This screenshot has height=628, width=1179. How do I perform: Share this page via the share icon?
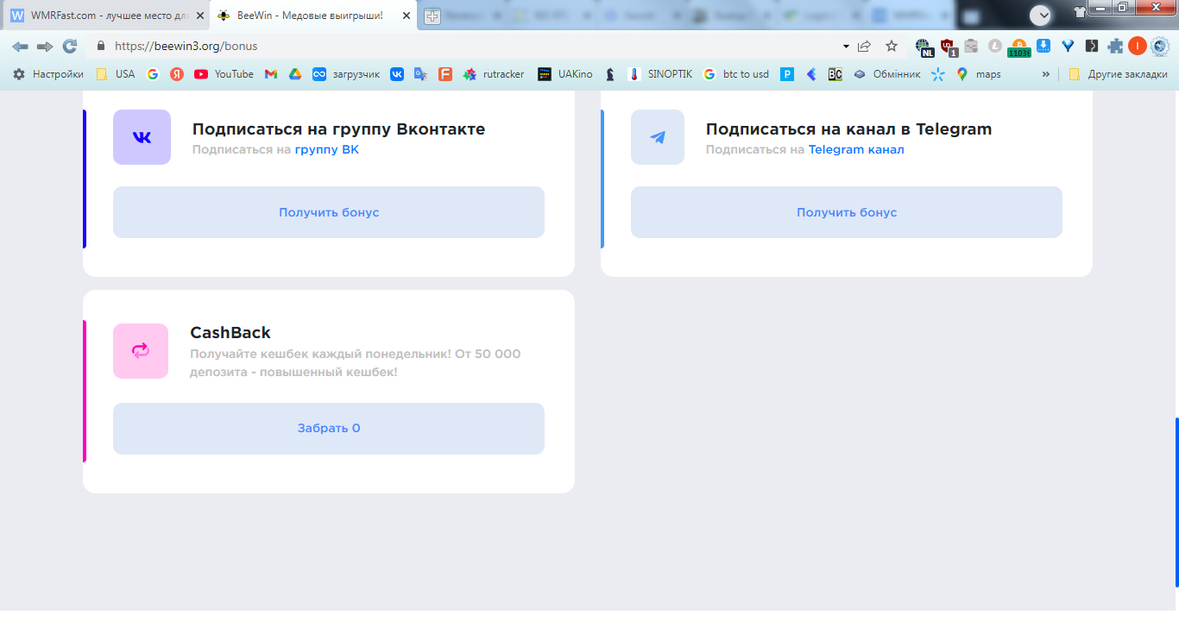(864, 46)
